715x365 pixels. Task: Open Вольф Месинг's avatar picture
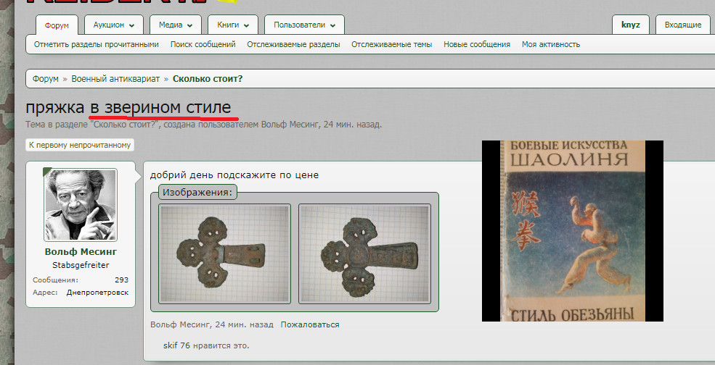(x=81, y=205)
